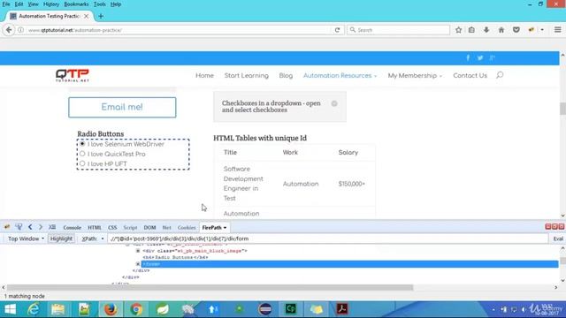This screenshot has width=566, height=318.
Task: Select the I love QuickTest Pro radio
Action: 82,154
